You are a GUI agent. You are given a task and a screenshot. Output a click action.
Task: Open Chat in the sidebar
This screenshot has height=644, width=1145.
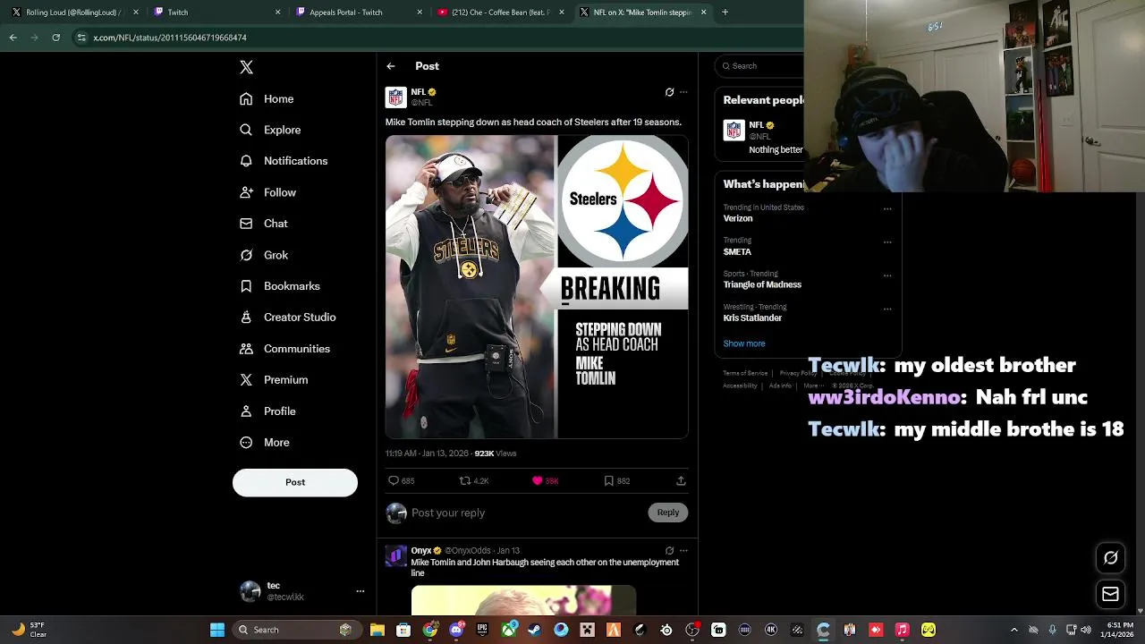(264, 224)
